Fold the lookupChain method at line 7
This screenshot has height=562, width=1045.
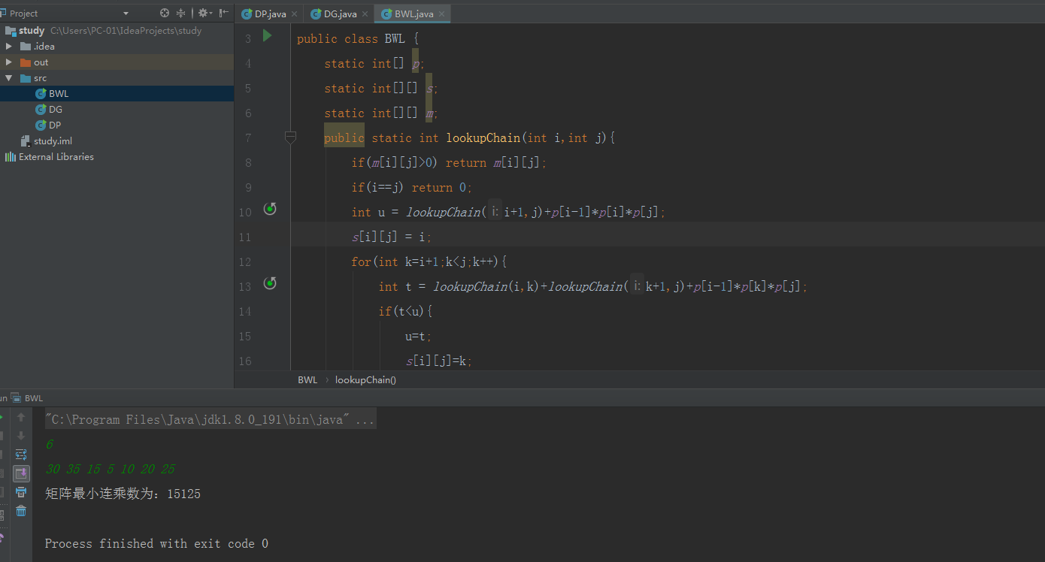290,137
